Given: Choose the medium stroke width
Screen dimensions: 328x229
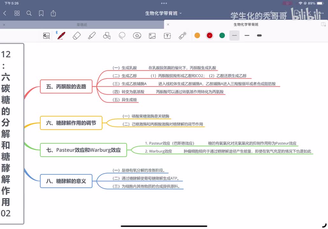Looking at the screenshot, I should pos(247,36).
